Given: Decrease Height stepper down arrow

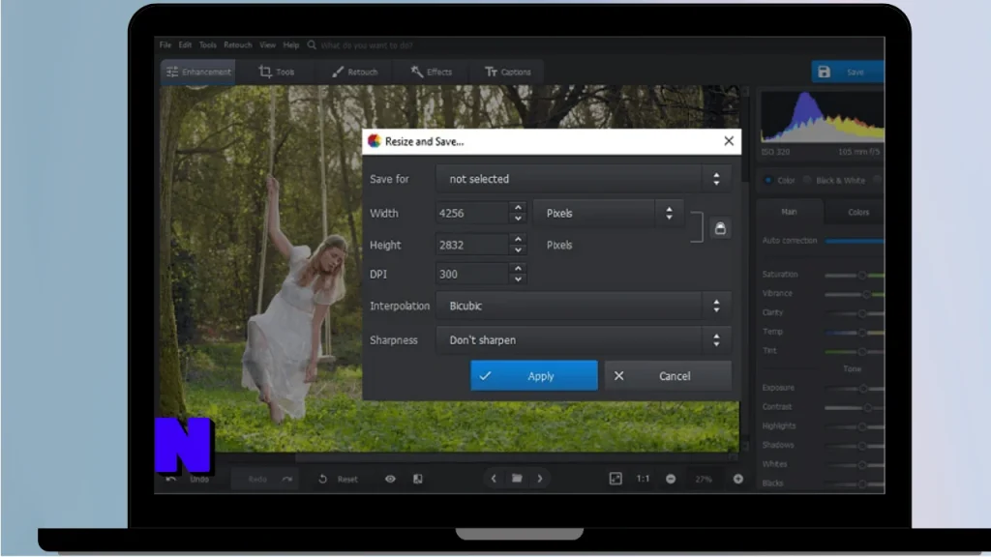Looking at the screenshot, I should tap(518, 250).
